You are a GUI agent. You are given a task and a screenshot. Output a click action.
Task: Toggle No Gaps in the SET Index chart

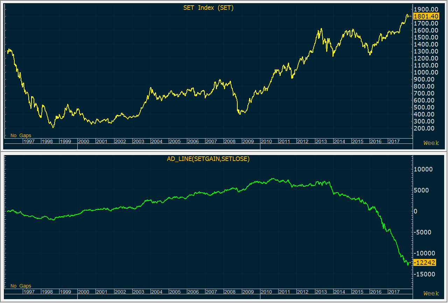coord(21,135)
